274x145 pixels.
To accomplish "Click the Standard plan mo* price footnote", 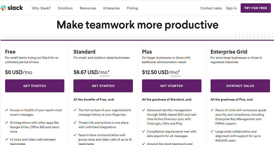I will pyautogui.click(x=105, y=72).
